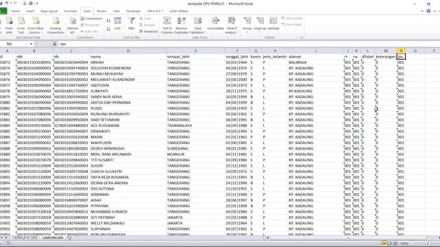This screenshot has height=247, width=440.
Task: Open Advanced filter options
Action: pos(148,32)
